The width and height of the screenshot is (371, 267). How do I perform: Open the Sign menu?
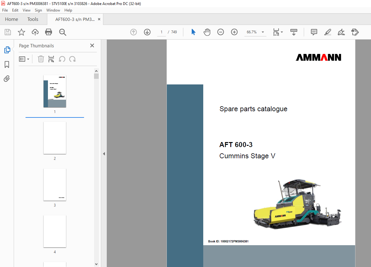coord(38,10)
